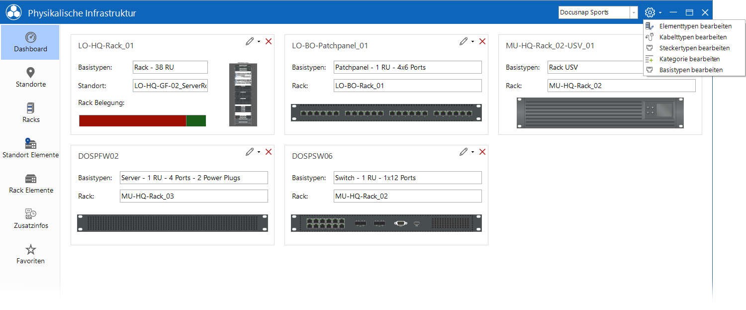
Task: Click the Switch - 1 RU - 1x12 Ports field
Action: click(x=408, y=178)
